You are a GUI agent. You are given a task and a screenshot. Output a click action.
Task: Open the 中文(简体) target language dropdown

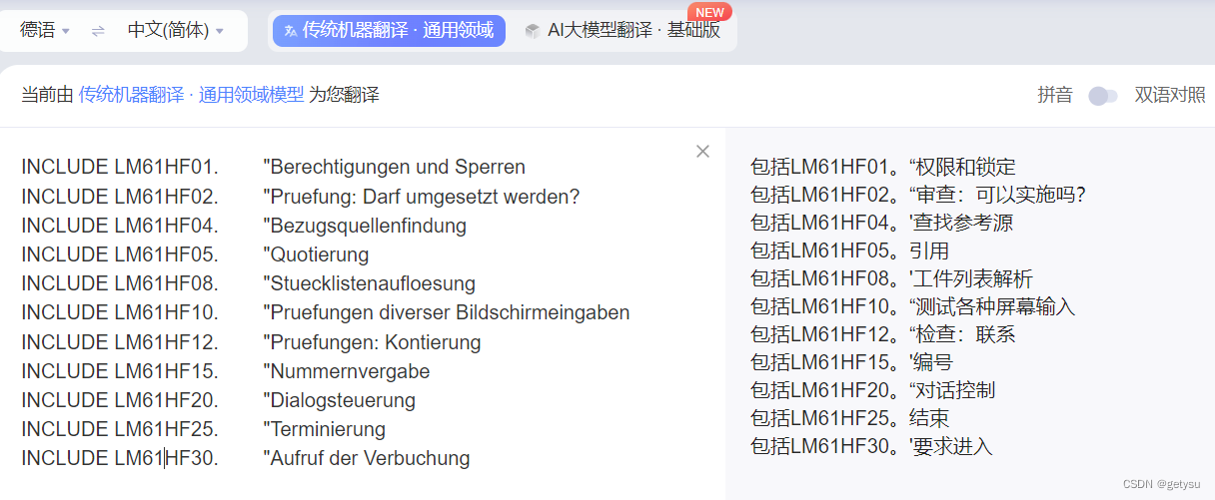tap(175, 31)
